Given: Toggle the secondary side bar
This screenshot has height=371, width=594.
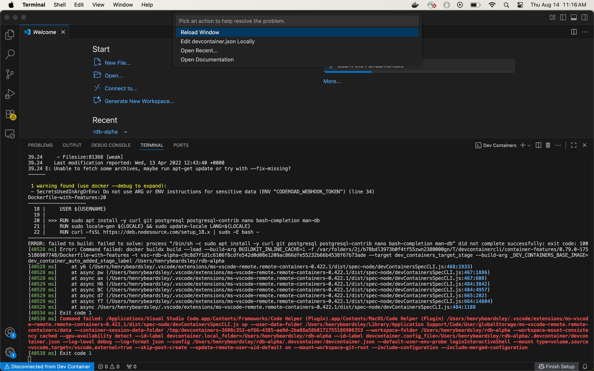Looking at the screenshot, I should [x=585, y=17].
